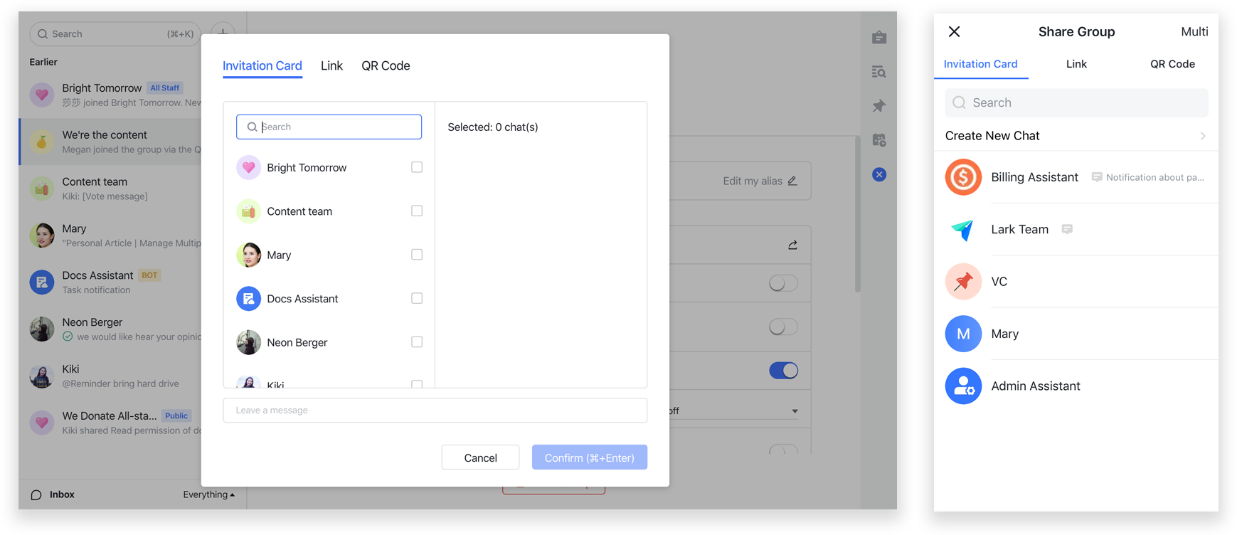Click the edit alias pencil icon
Screen dimensions: 1237x535
(x=792, y=181)
